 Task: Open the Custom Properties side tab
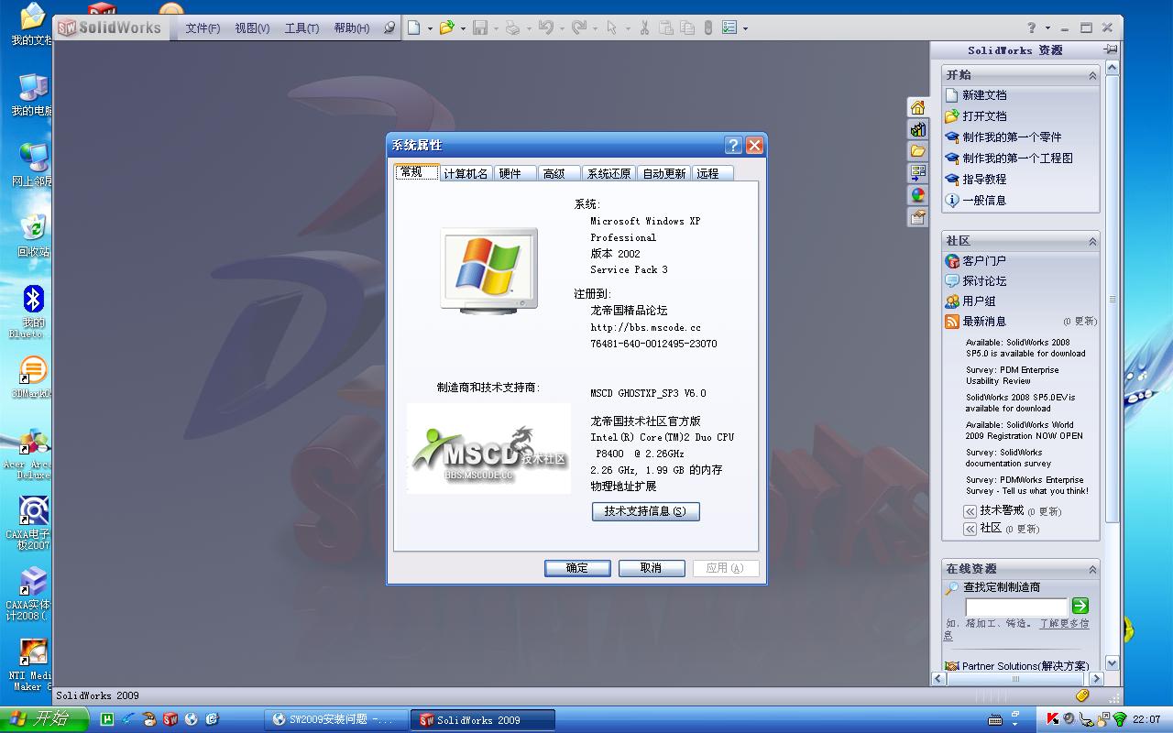[917, 217]
